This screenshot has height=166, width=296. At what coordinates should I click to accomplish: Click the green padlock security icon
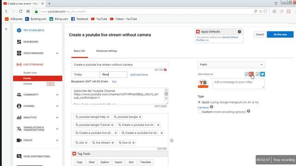[36, 12]
